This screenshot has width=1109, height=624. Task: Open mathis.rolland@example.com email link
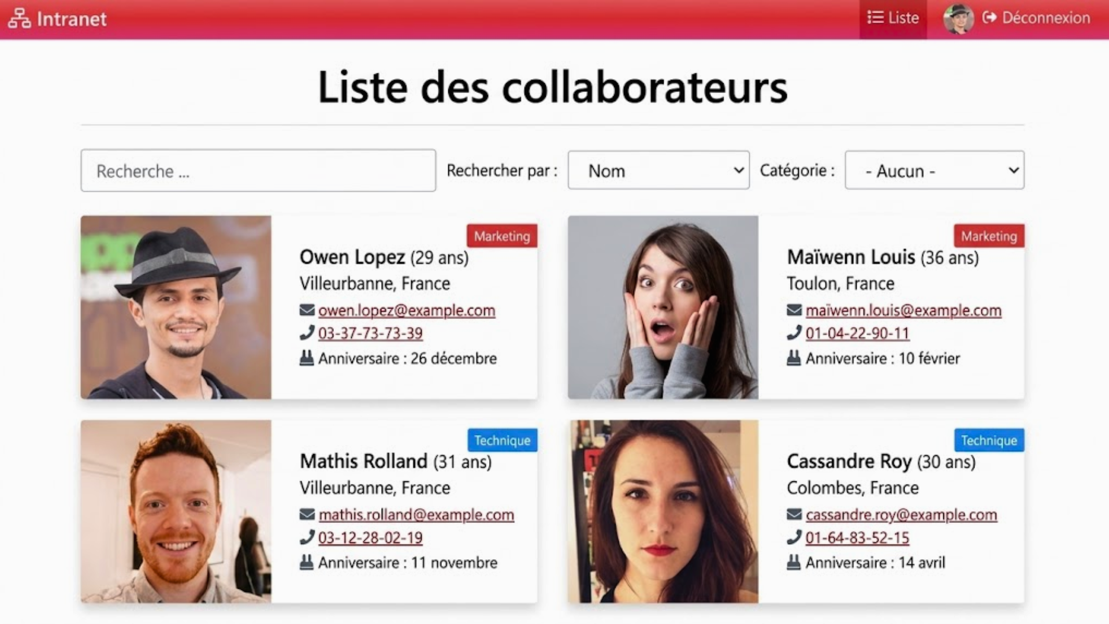pyautogui.click(x=416, y=515)
